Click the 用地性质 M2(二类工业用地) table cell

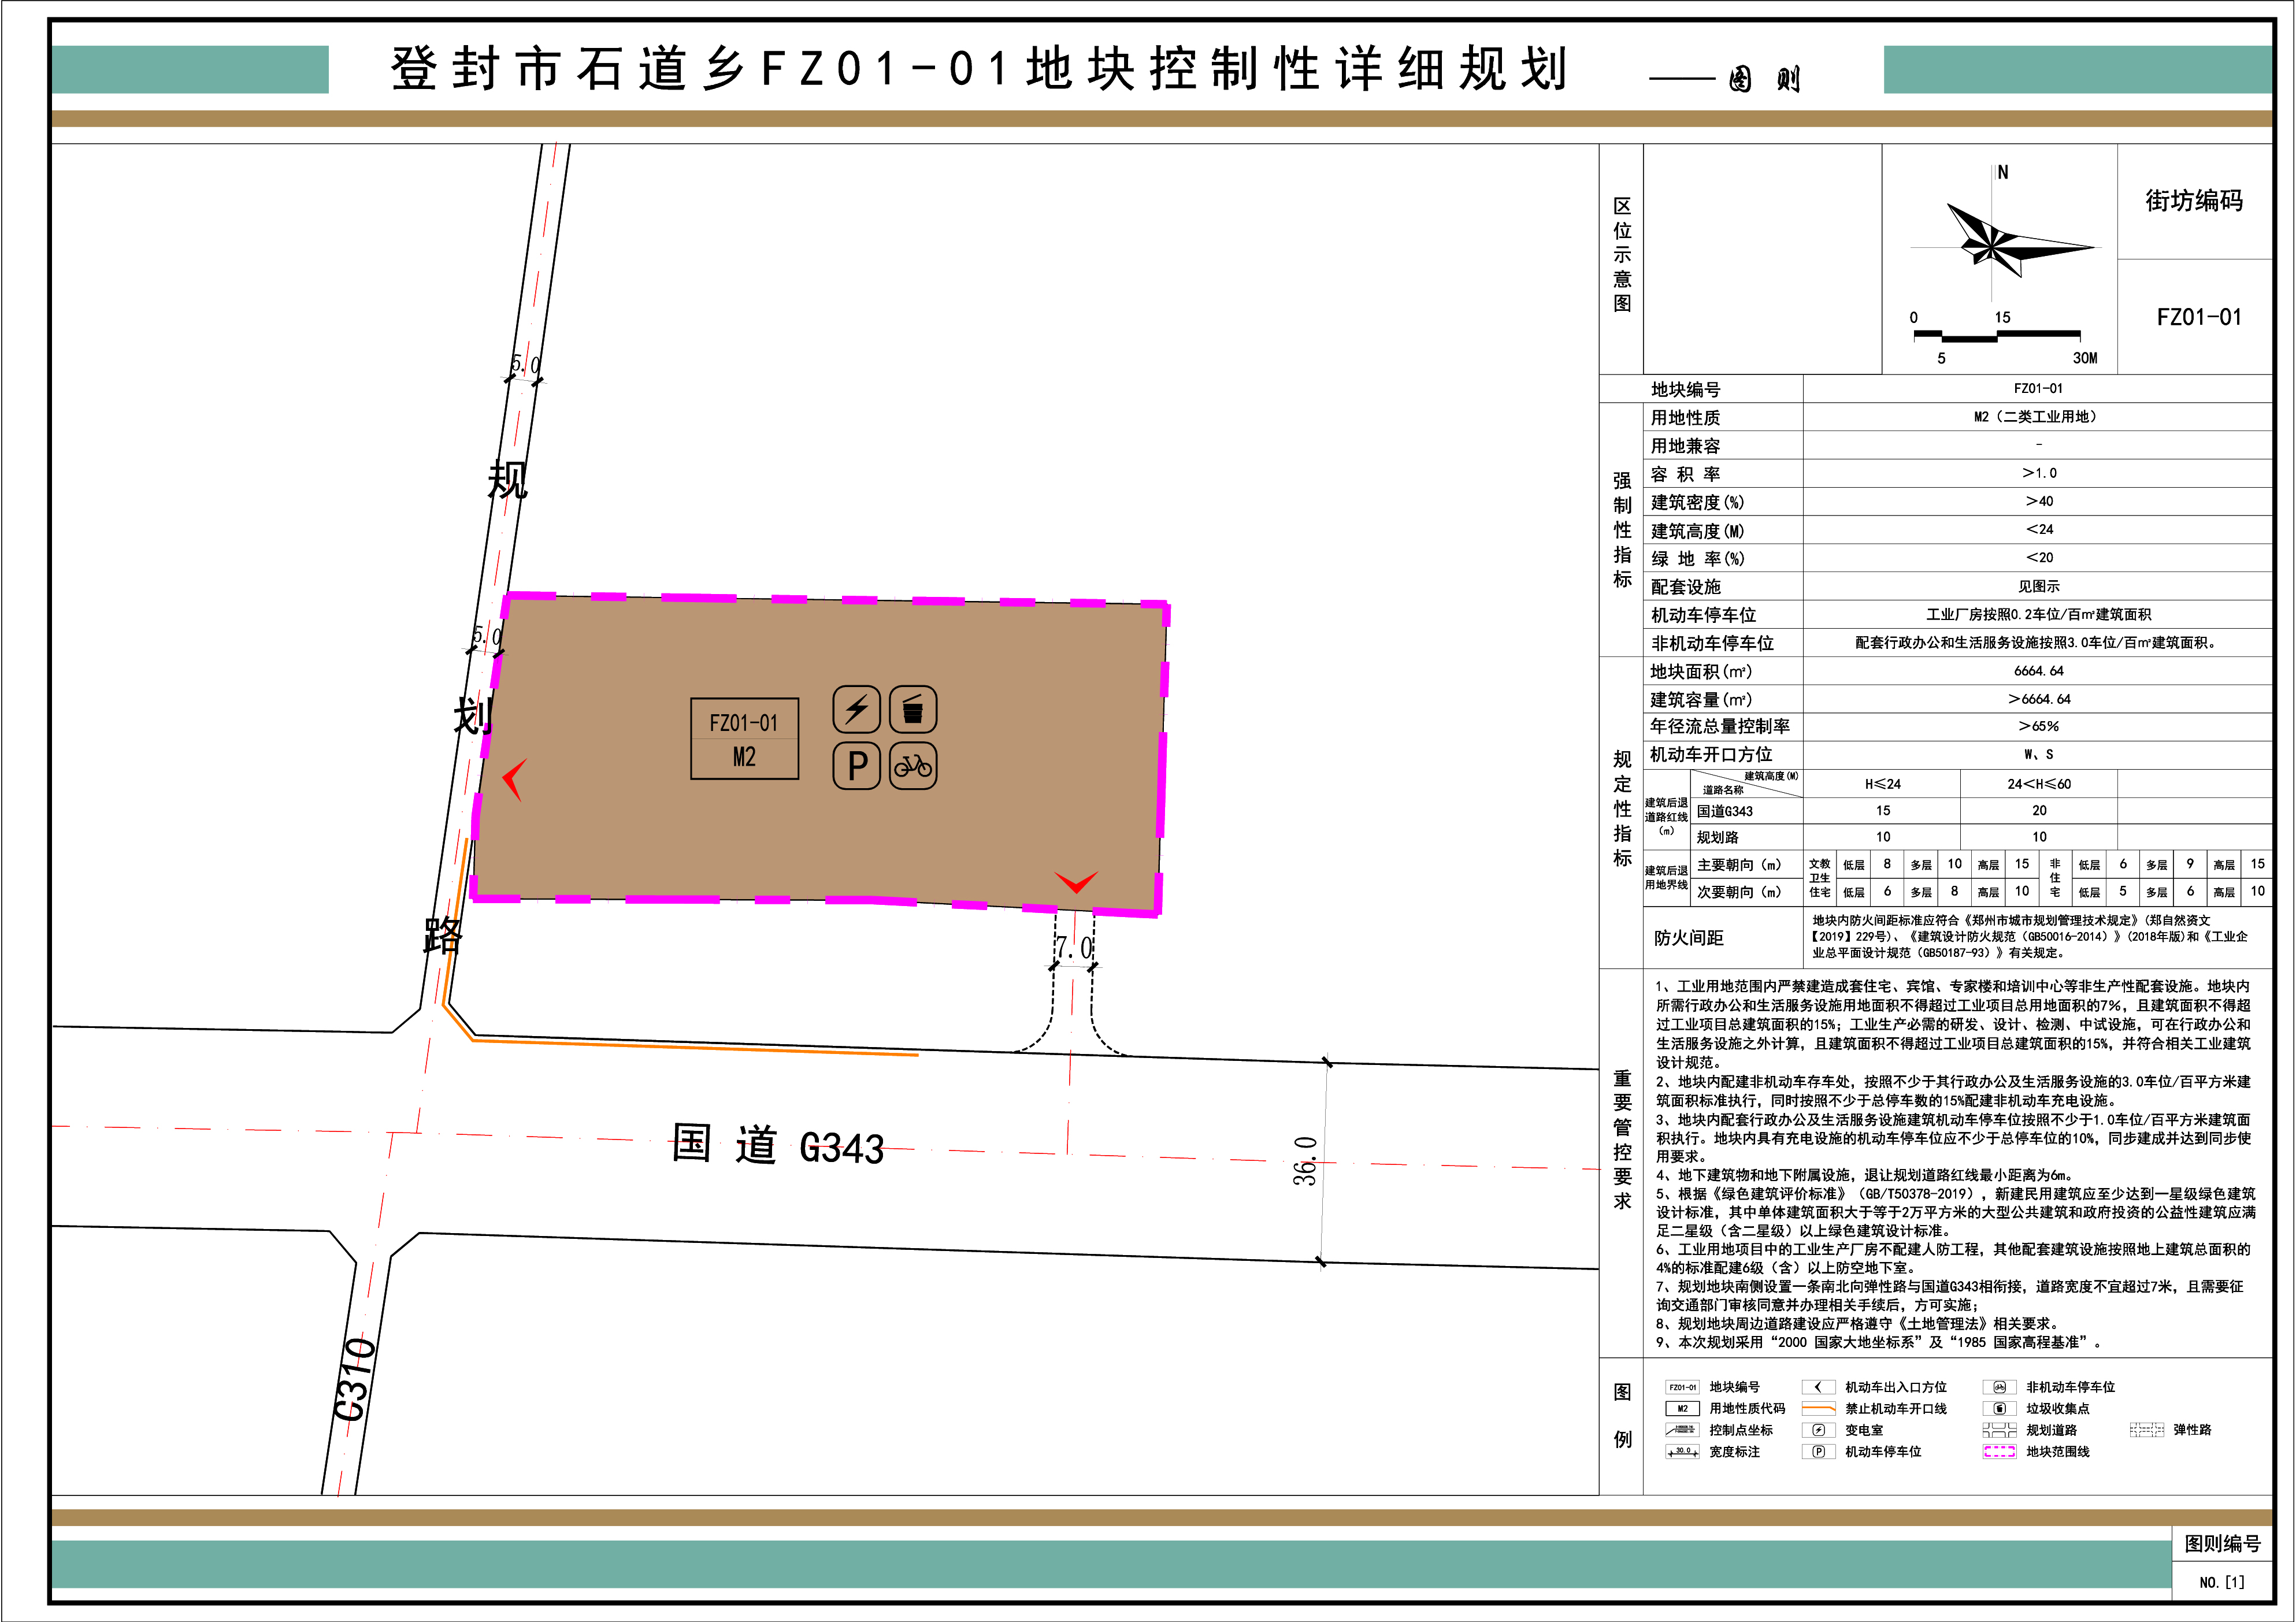pos(2036,417)
